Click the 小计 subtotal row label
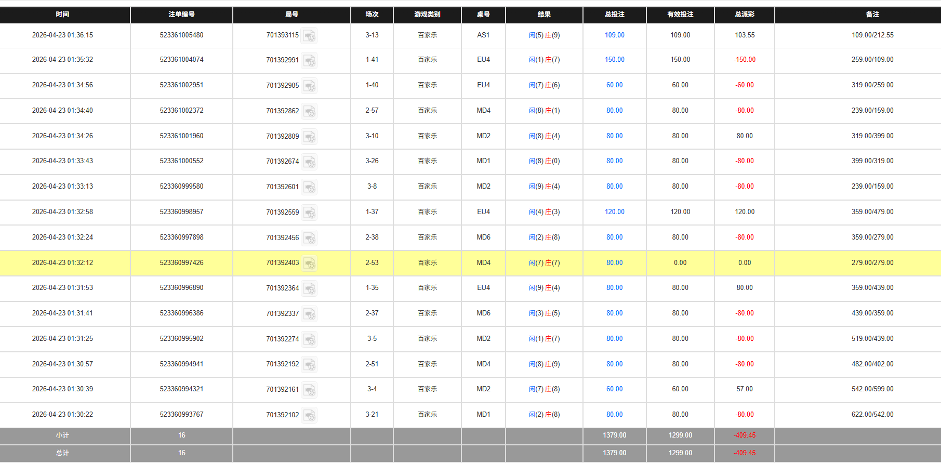The image size is (941, 476). [62, 435]
